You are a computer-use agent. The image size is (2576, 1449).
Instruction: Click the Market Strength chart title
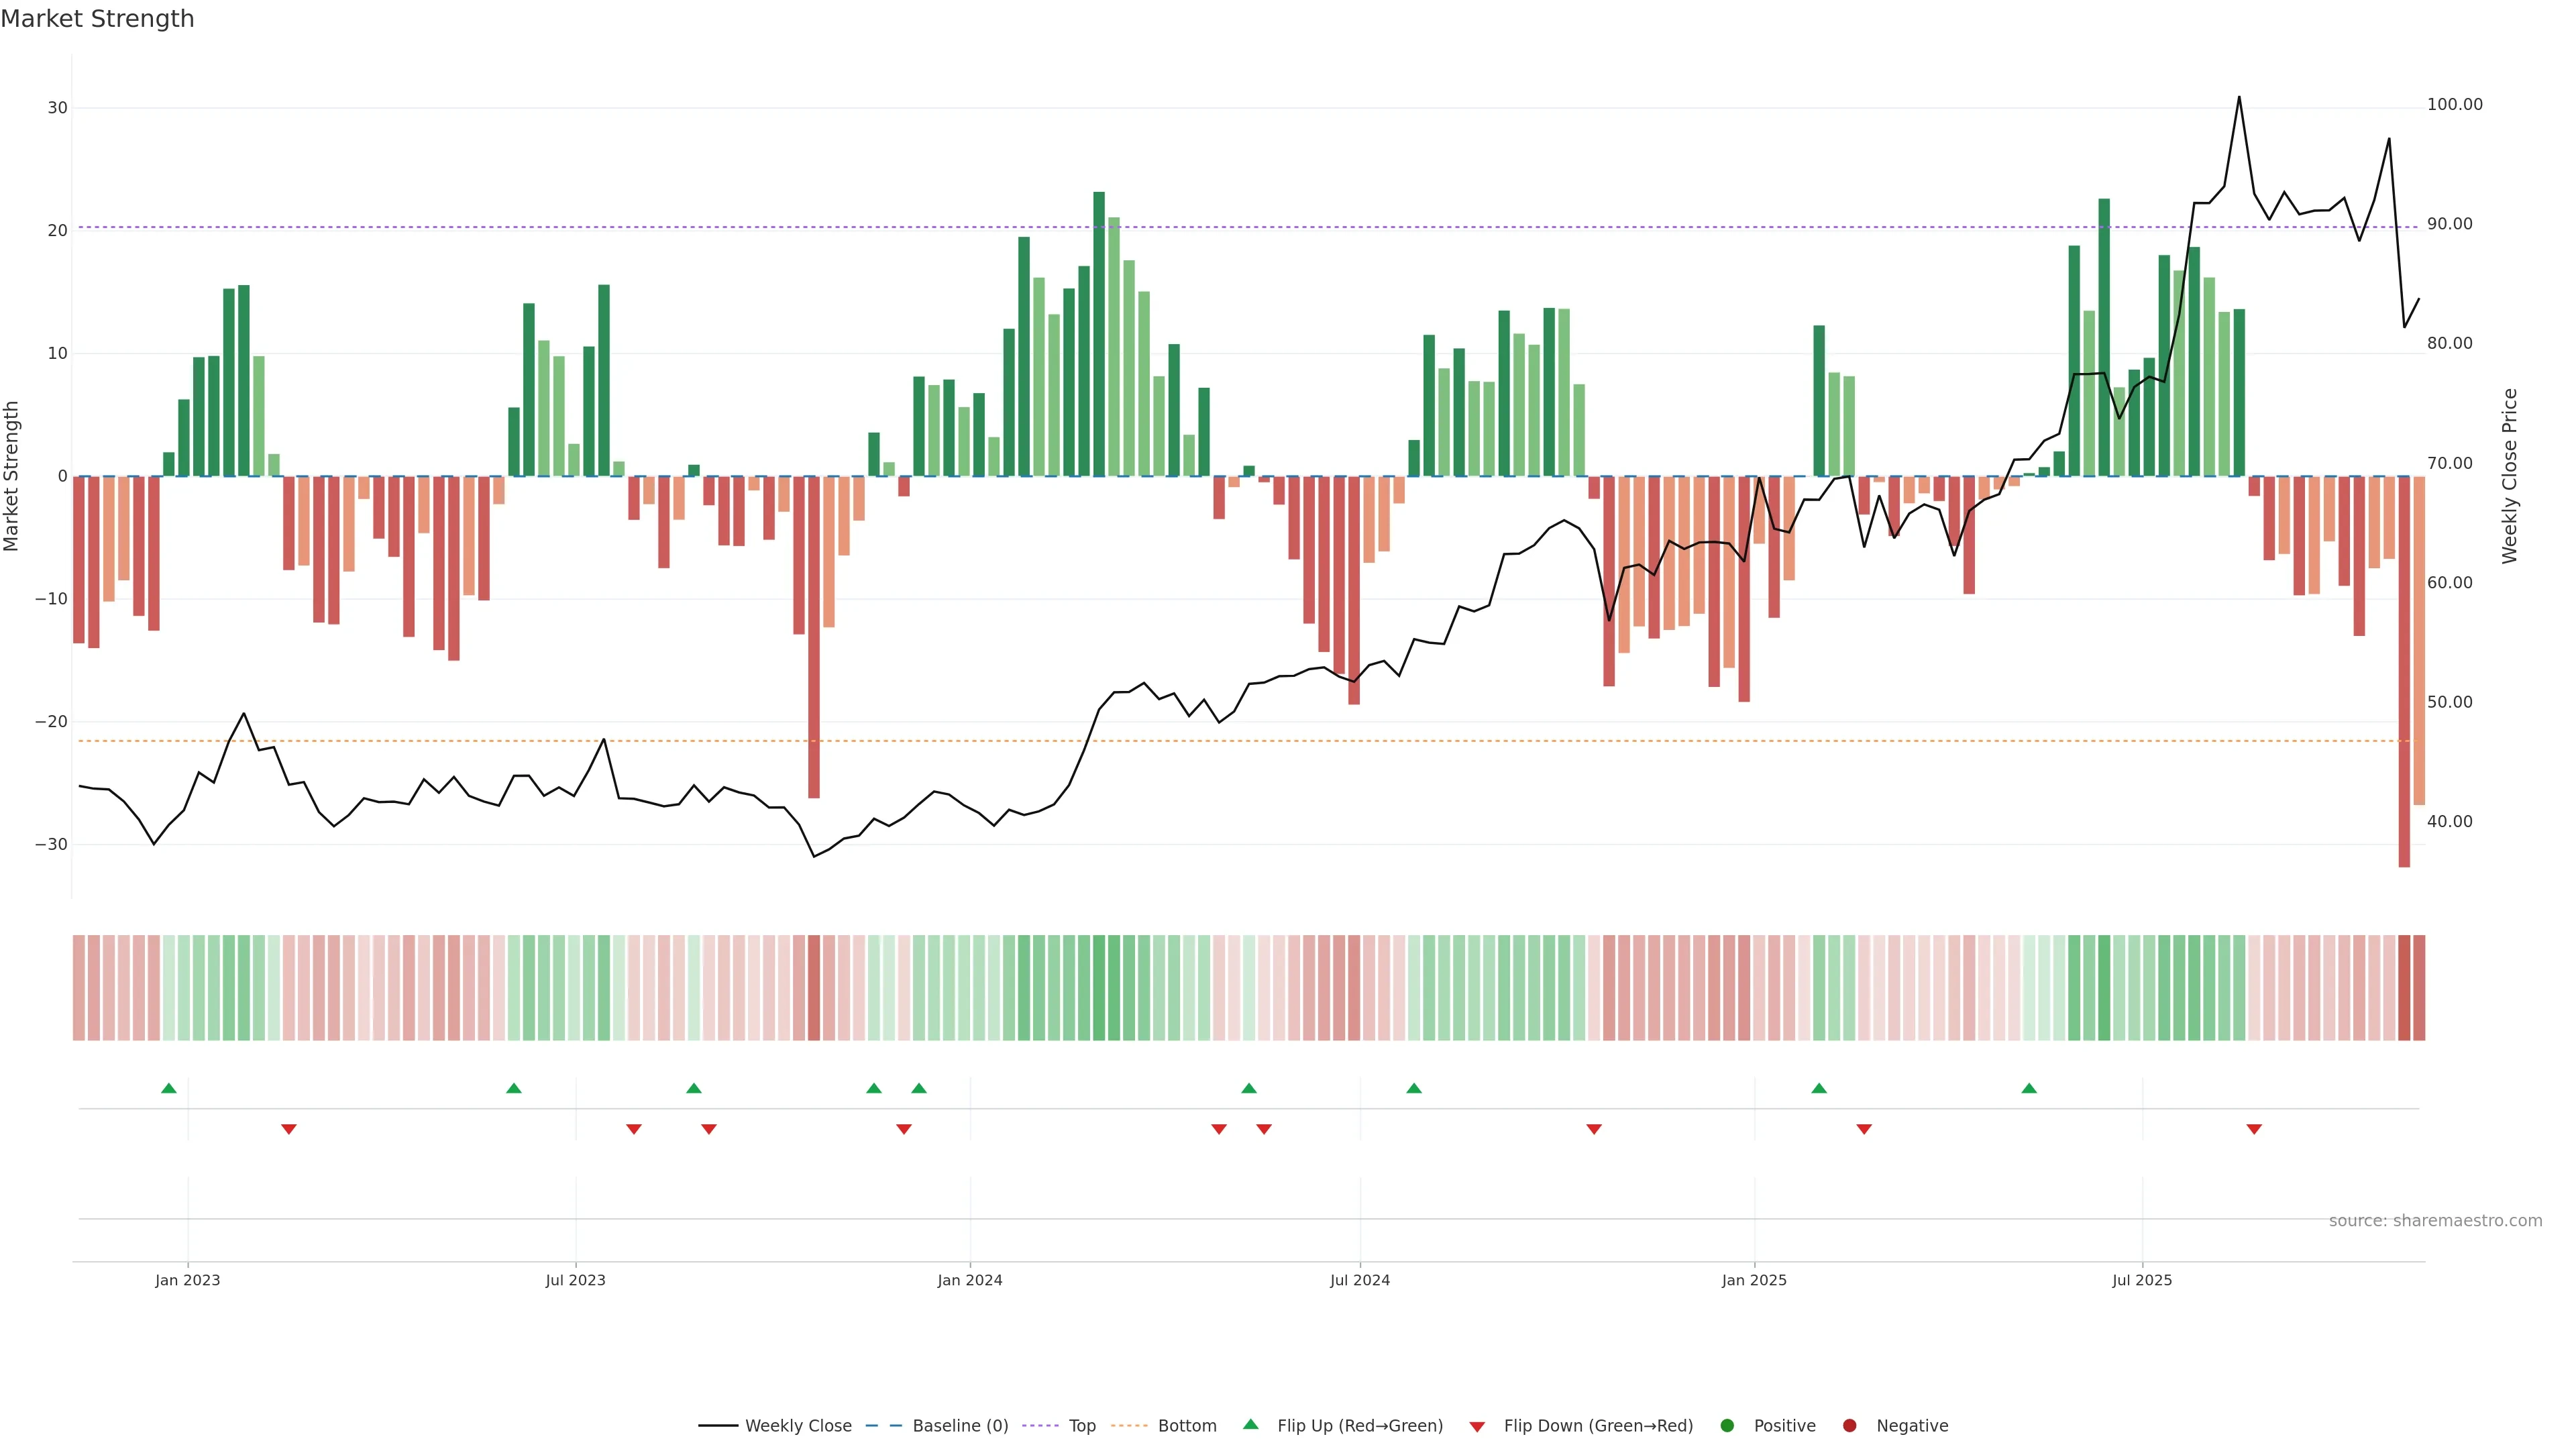coord(97,19)
